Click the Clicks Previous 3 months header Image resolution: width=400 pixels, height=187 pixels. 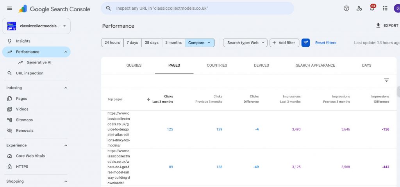click(209, 99)
